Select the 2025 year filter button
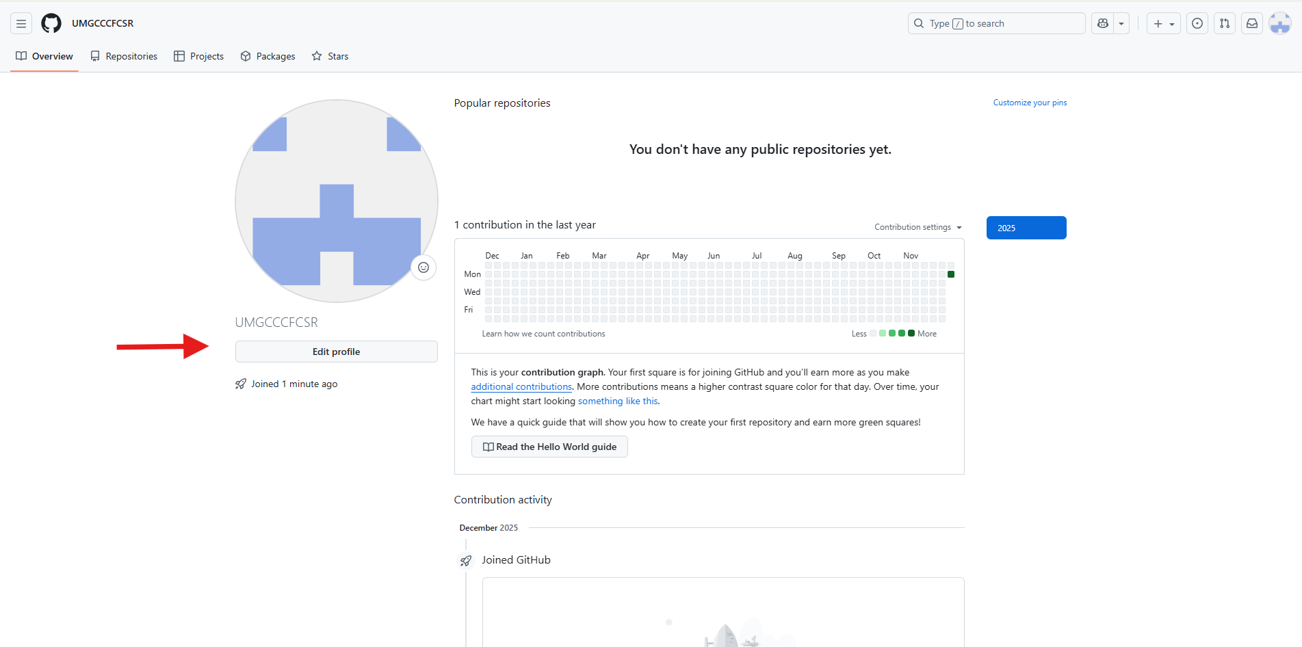The image size is (1302, 647). 1026,228
